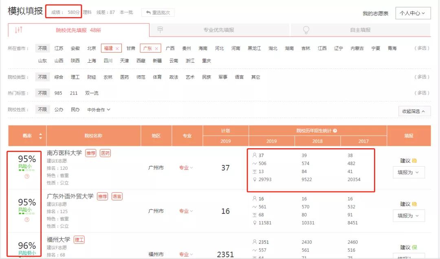Click trend-line icon beside 506 for 南方医科大学

255,163
